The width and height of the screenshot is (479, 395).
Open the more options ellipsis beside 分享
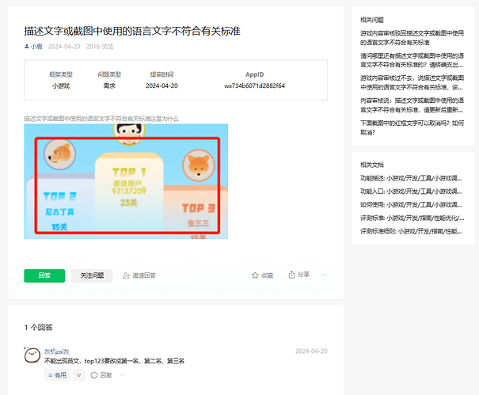pyautogui.click(x=323, y=275)
